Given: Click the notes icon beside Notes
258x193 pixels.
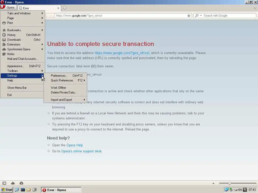Looking at the screenshot, I should 4,54.
